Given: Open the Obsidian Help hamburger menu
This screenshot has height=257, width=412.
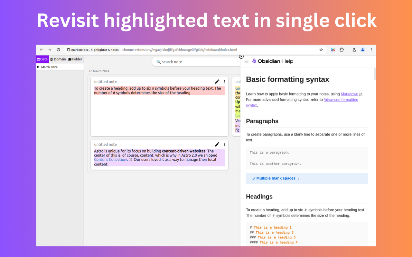Looking at the screenshot, I should click(x=247, y=61).
